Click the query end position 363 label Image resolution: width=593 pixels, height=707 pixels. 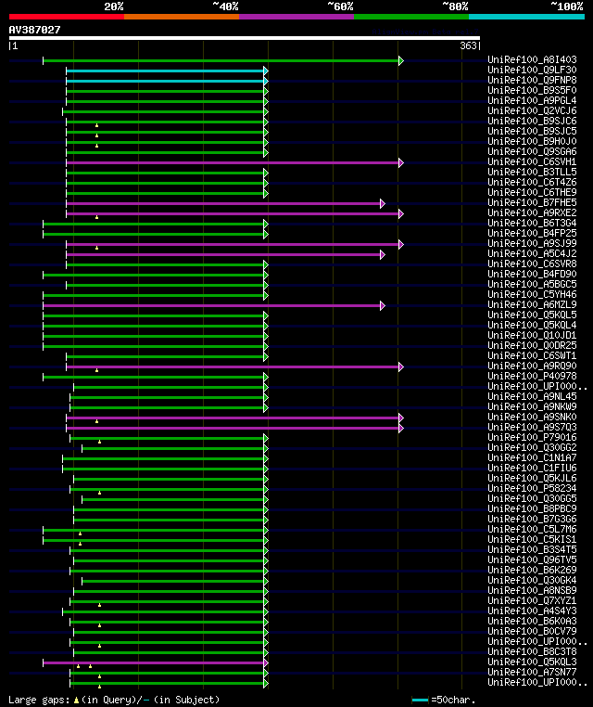click(468, 45)
